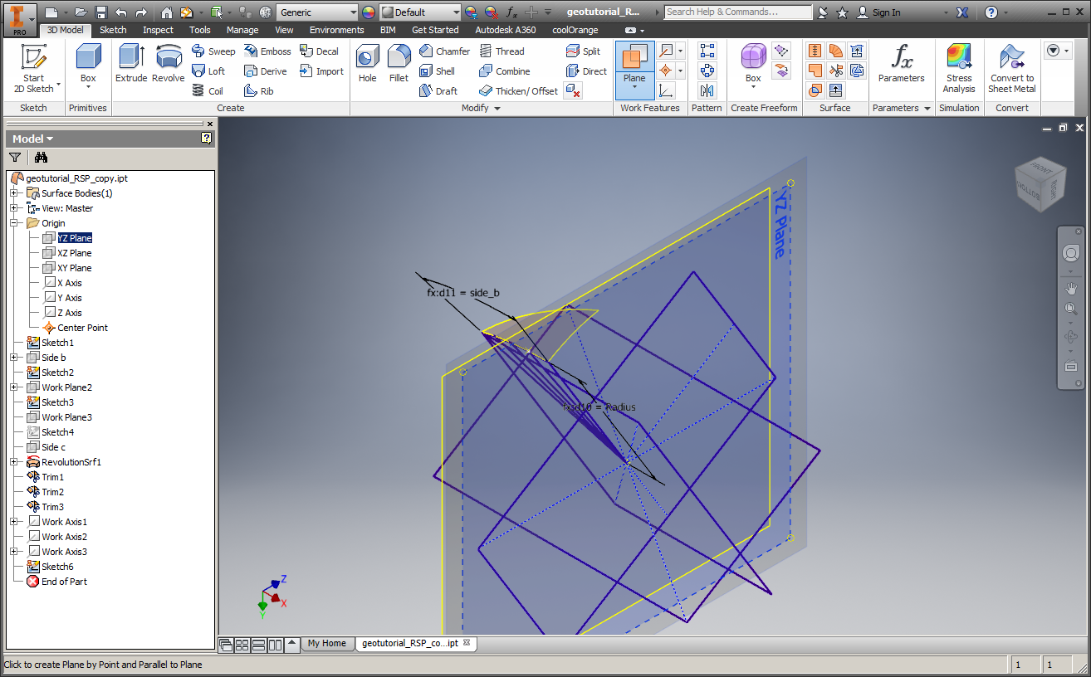
Task: Select Trim2 in the browser
Action: [52, 492]
